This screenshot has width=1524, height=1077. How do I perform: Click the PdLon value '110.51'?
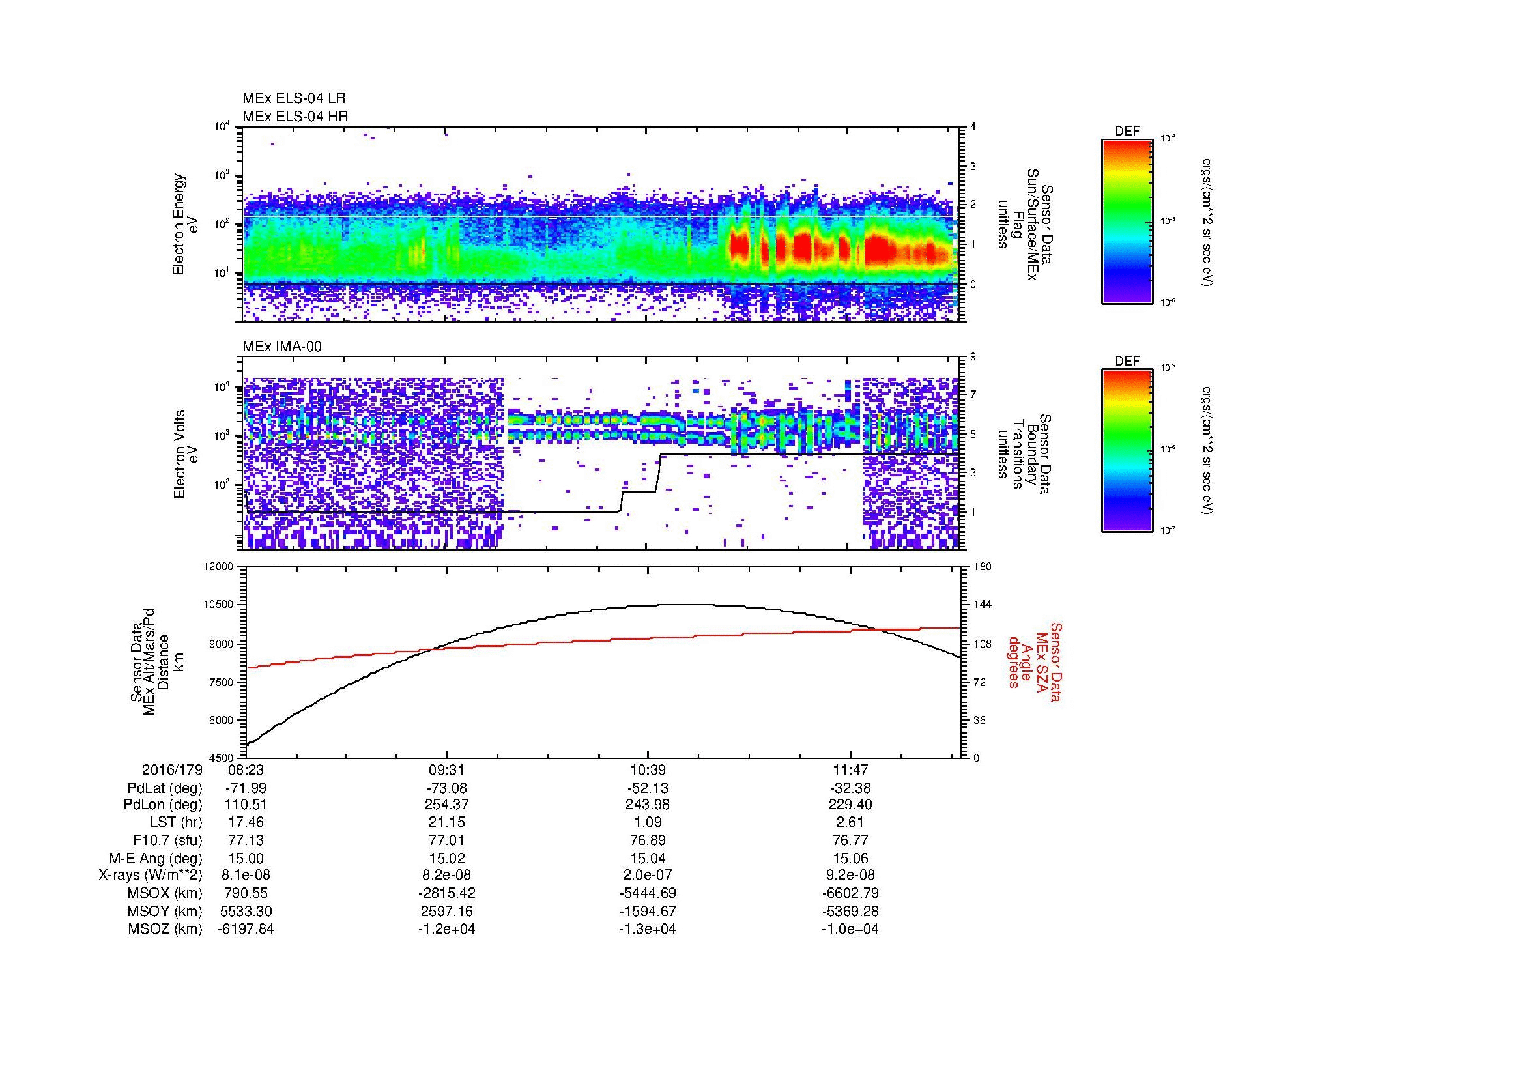tap(246, 804)
